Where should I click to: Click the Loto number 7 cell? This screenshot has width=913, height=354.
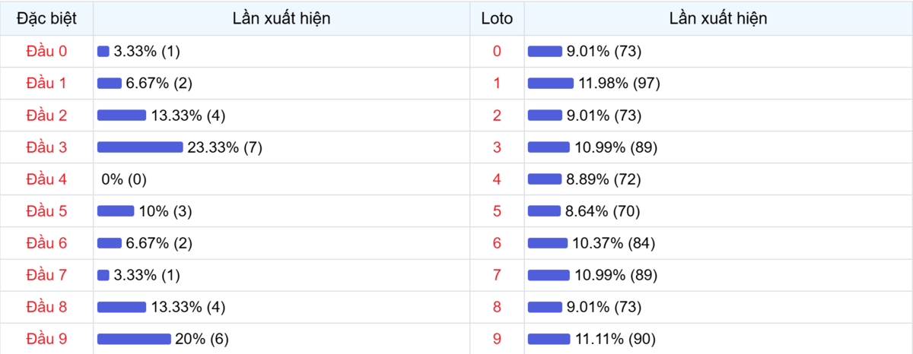497,275
